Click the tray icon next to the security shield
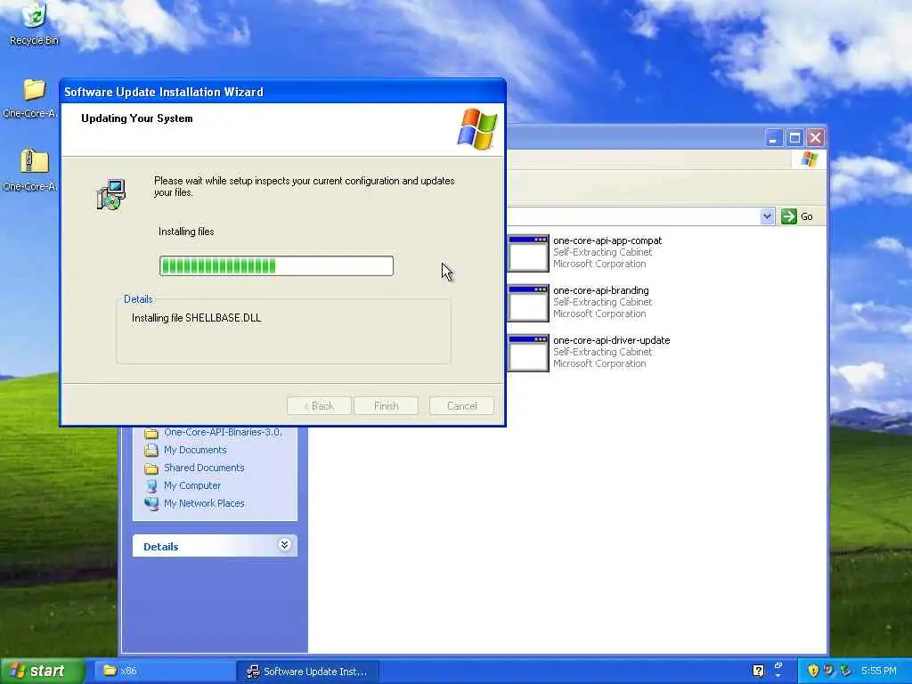 click(829, 671)
